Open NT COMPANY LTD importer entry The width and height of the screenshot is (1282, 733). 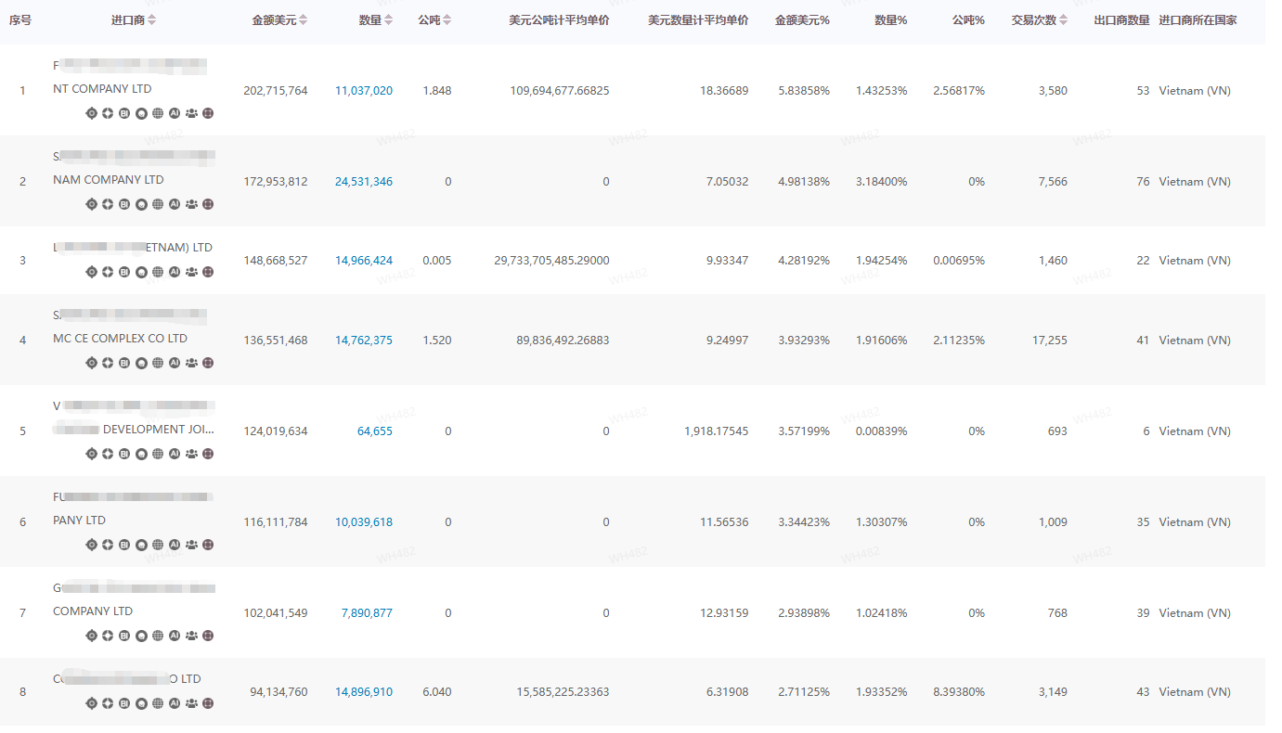102,89
